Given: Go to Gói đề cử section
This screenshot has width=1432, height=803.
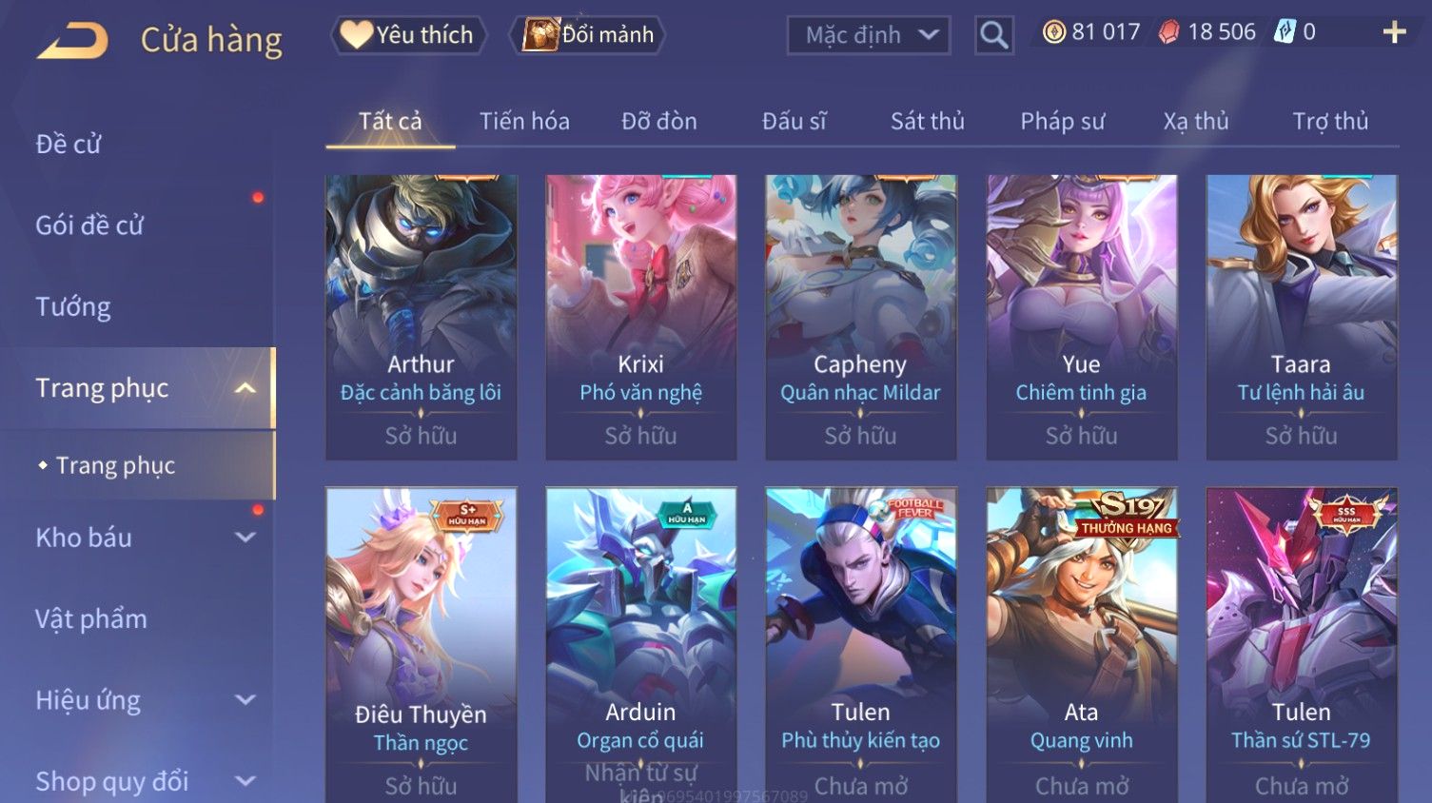Looking at the screenshot, I should 89,225.
